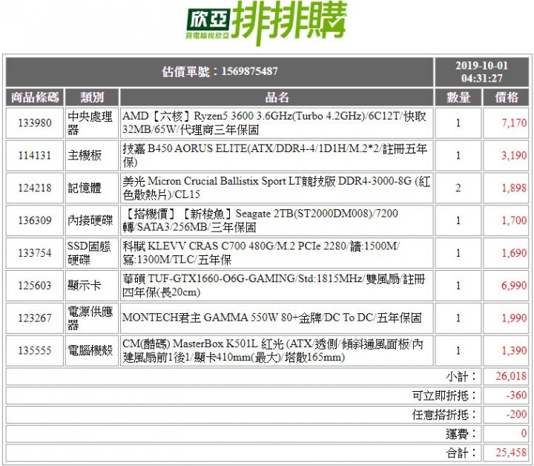Click the price 1,898
This screenshot has height=466, width=534.
point(514,188)
